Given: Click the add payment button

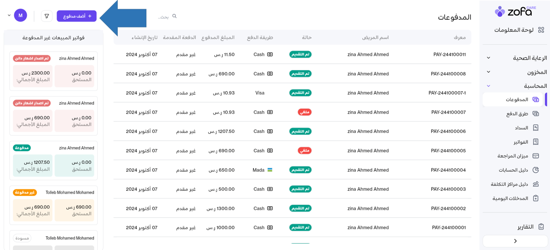Looking at the screenshot, I should click(77, 16).
